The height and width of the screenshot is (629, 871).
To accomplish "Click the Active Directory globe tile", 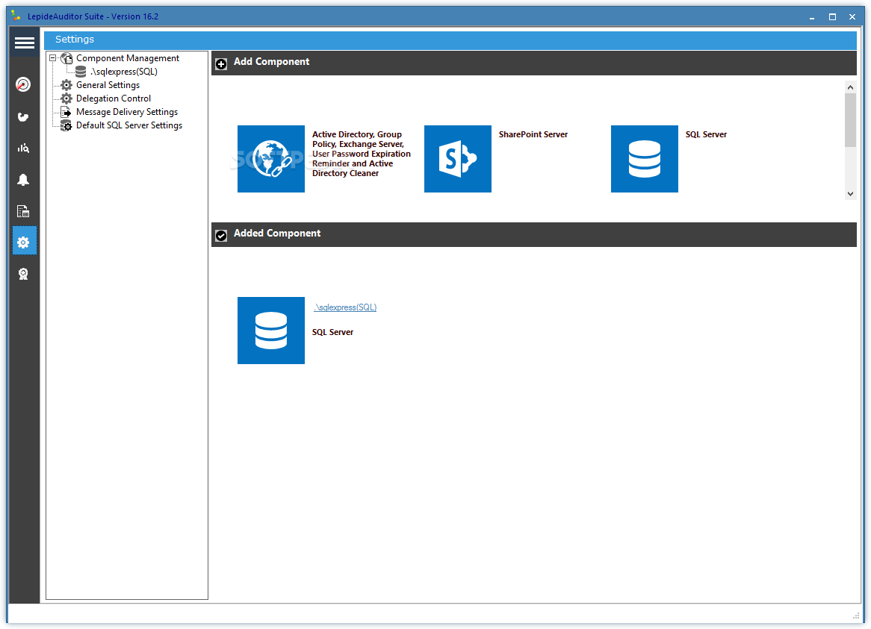I will 271,159.
